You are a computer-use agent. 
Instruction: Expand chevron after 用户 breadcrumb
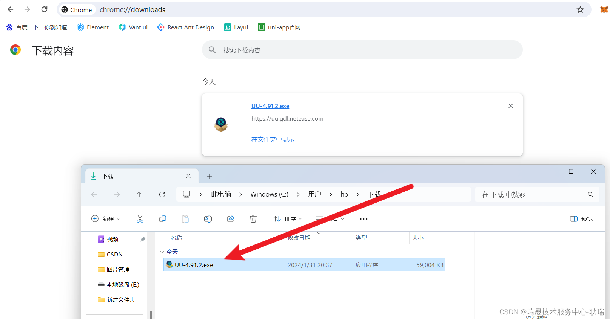pos(331,194)
